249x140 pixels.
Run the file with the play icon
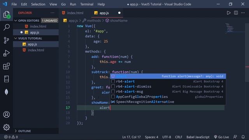pyautogui.click(x=228, y=13)
